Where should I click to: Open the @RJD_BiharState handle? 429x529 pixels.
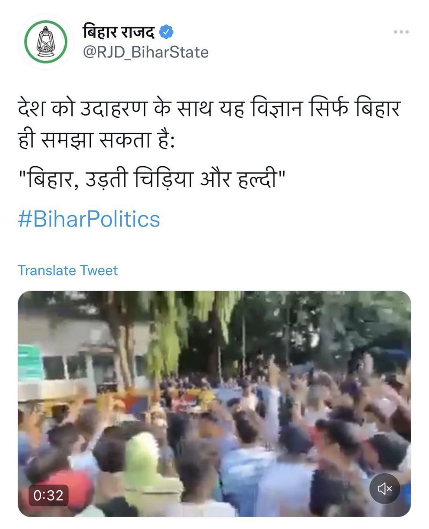(x=145, y=52)
